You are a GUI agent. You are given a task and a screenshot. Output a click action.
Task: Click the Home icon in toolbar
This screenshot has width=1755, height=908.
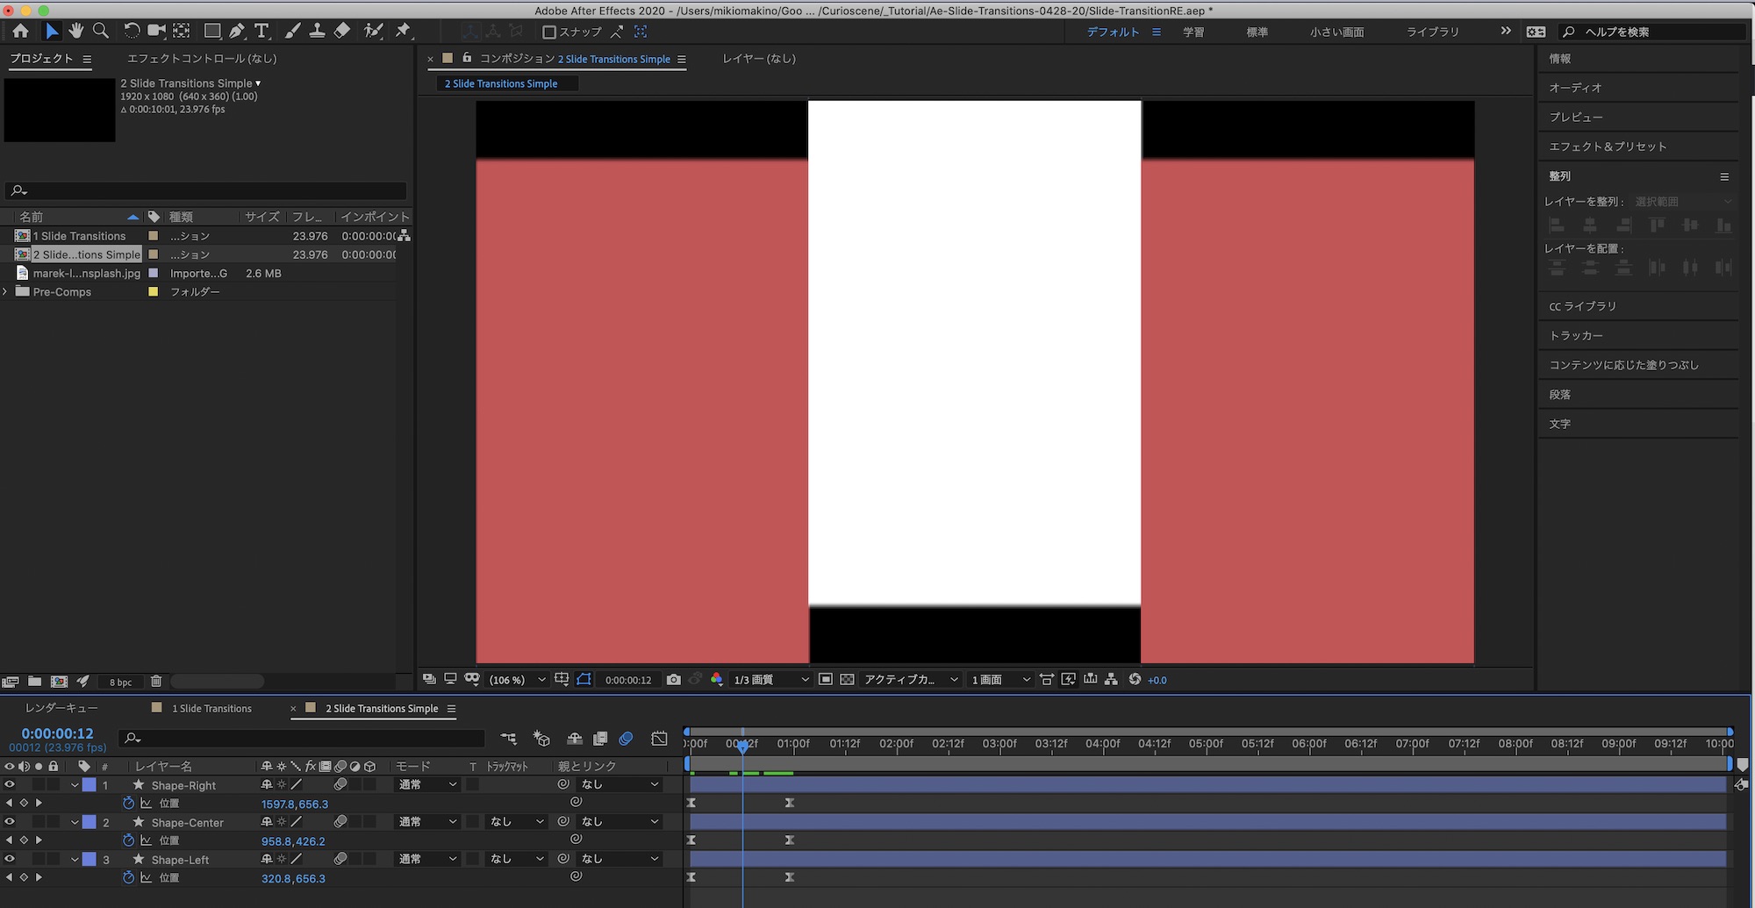20,31
